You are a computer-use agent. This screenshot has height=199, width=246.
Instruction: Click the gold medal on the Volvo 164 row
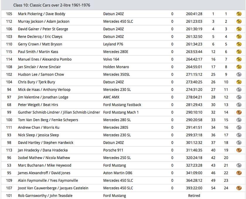tap(239, 59)
